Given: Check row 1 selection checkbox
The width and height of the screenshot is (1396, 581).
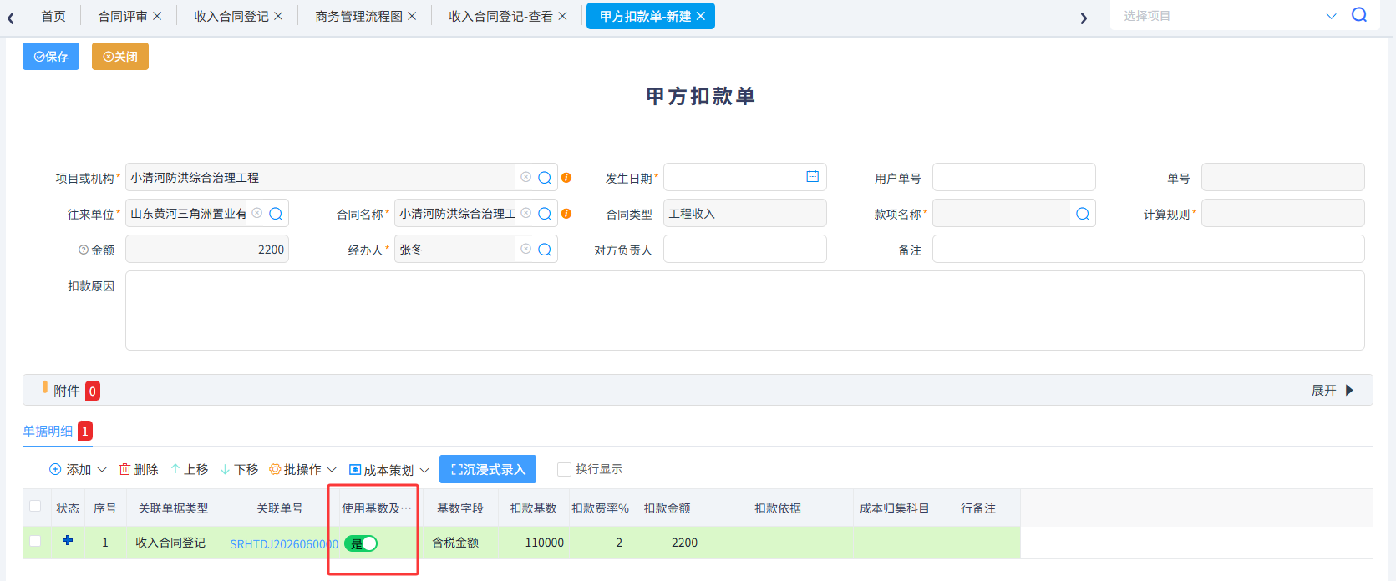Looking at the screenshot, I should 35,541.
